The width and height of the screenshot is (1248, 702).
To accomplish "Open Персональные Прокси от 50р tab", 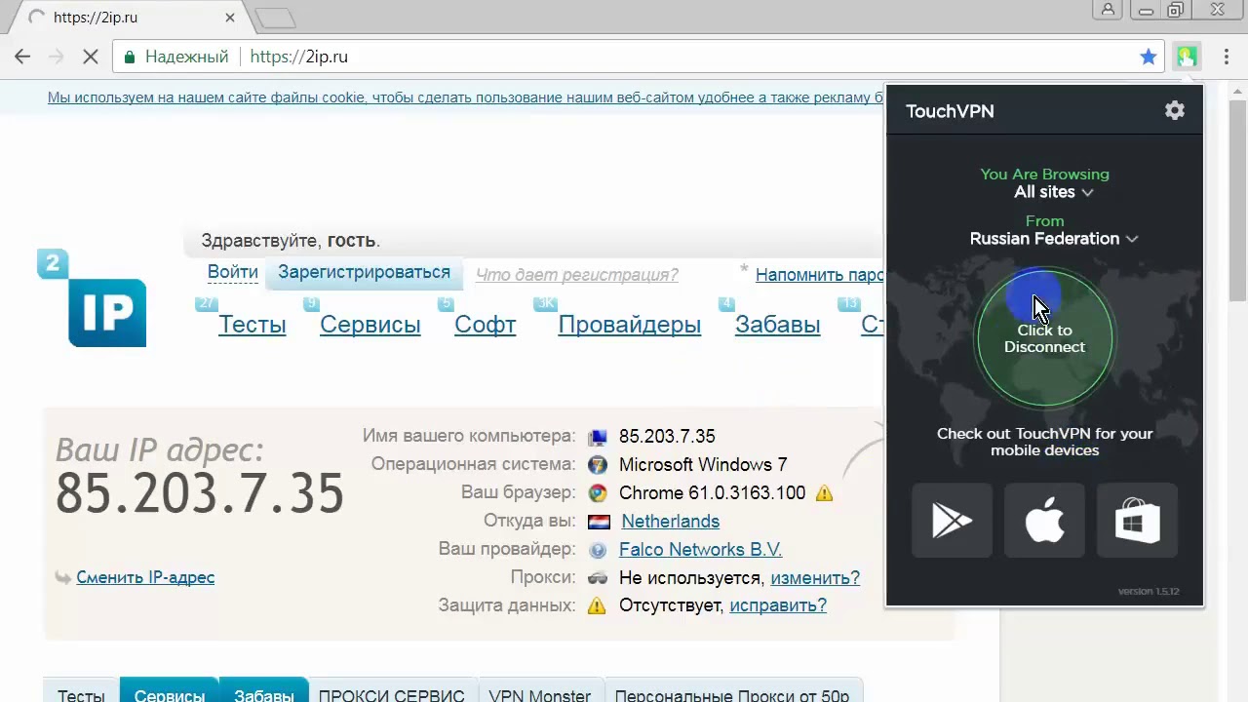I will 732,690.
